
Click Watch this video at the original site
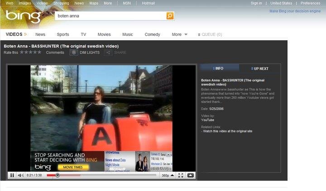pyautogui.click(x=228, y=131)
